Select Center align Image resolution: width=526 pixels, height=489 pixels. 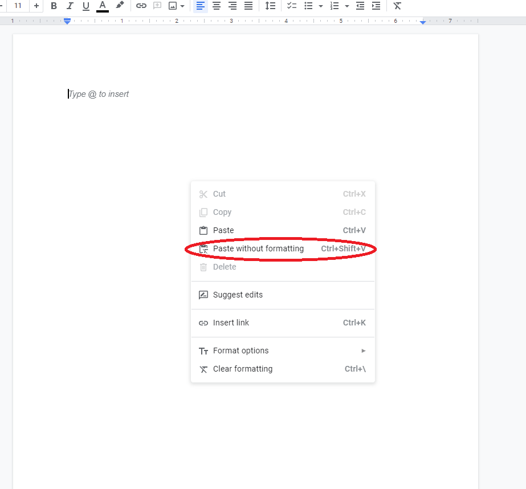point(217,6)
